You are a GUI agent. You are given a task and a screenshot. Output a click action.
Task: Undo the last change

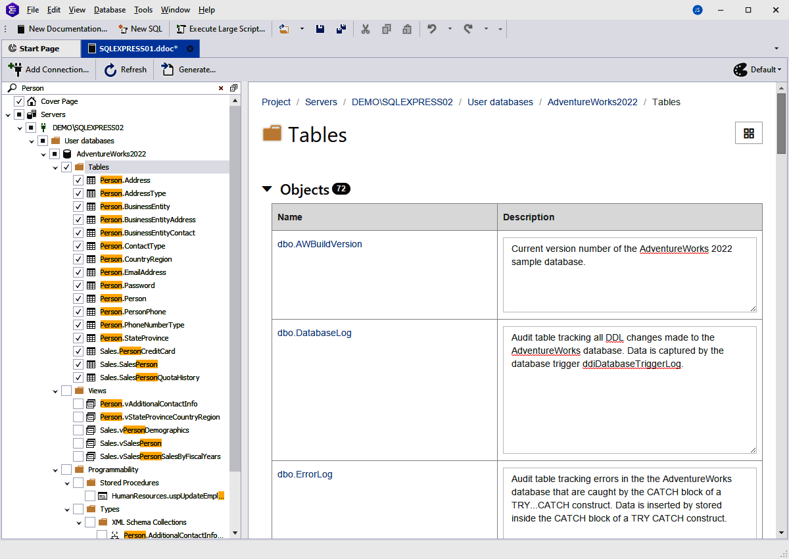click(433, 28)
